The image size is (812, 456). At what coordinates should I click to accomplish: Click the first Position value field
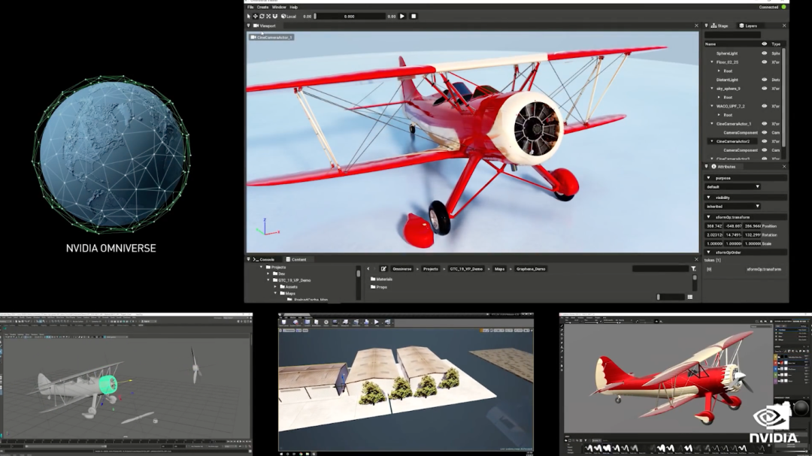tap(714, 226)
